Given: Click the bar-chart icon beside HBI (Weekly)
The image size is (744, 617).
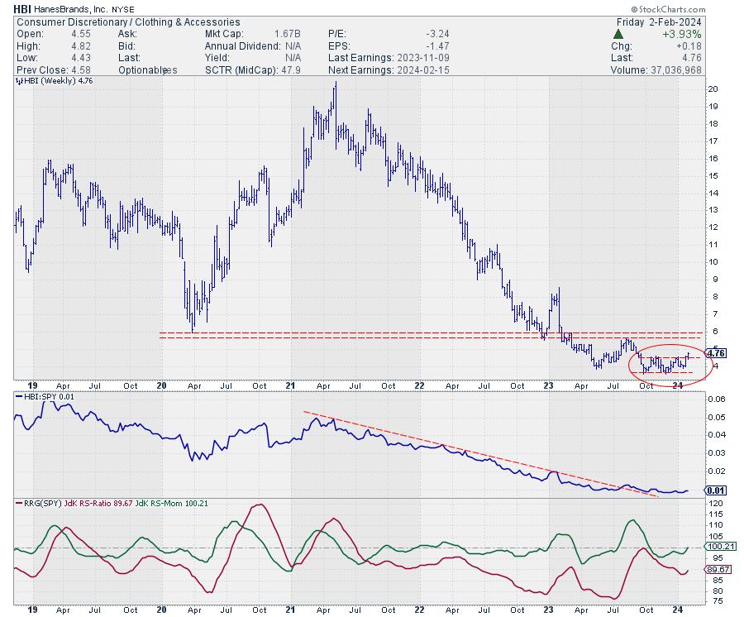Looking at the screenshot, I should 17,82.
